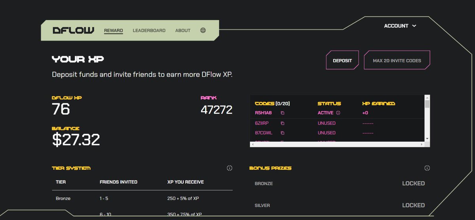
Task: Expand the Account dropdown
Action: coord(400,26)
